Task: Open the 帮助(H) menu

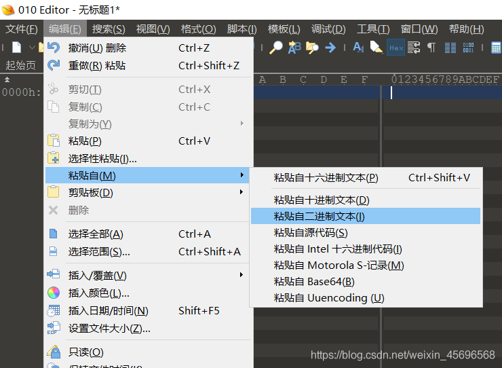Action: click(466, 29)
